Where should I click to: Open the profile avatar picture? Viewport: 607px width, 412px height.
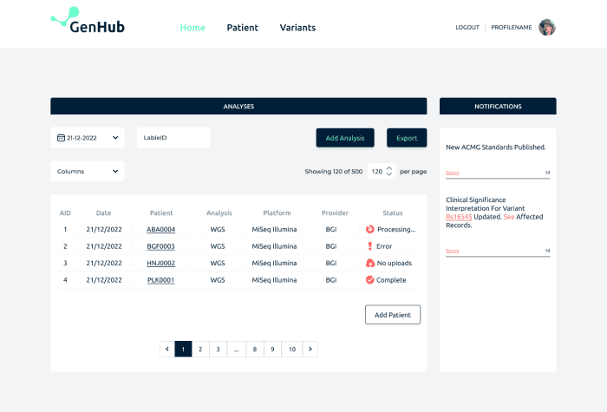547,27
